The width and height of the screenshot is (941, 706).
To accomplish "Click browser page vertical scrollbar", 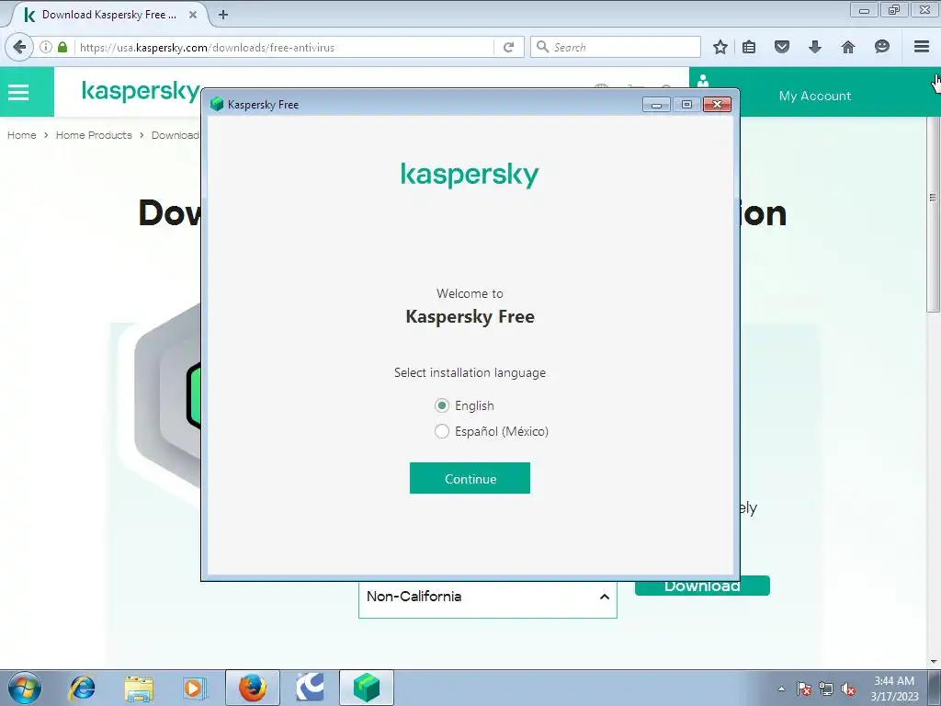I will pyautogui.click(x=934, y=216).
